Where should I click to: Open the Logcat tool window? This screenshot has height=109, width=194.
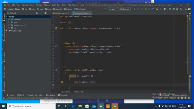click(51, 95)
